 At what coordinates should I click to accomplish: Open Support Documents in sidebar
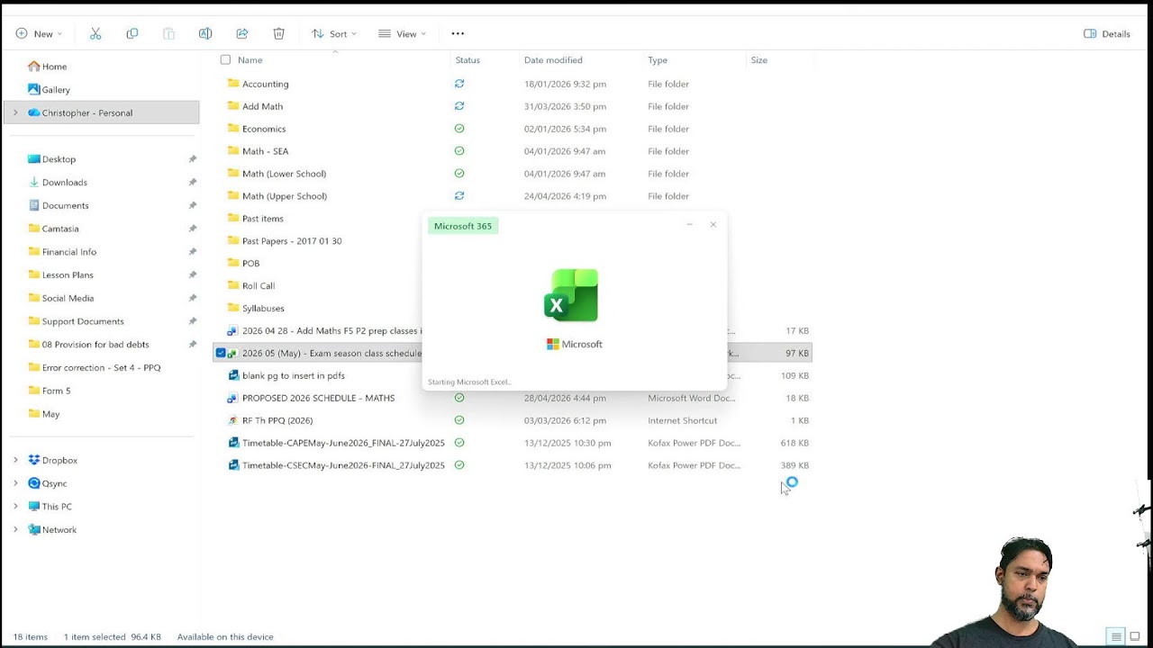click(82, 321)
